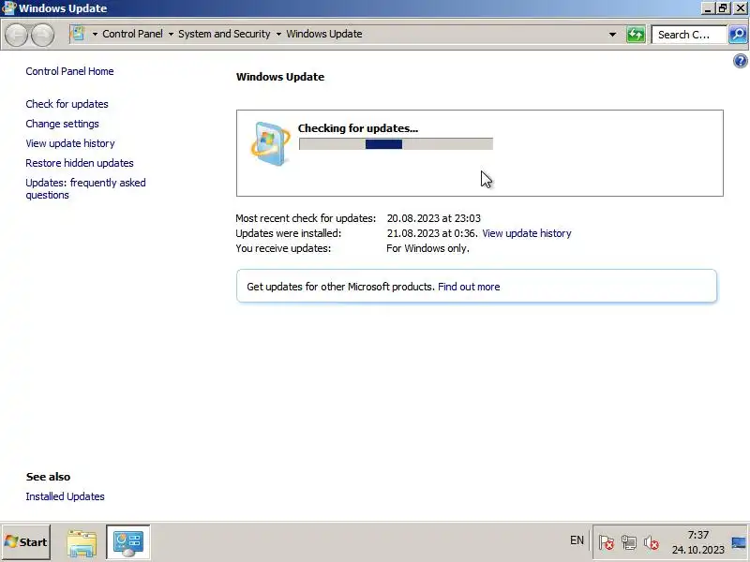Click the Forward navigation arrow button
The image size is (750, 562).
coord(42,35)
